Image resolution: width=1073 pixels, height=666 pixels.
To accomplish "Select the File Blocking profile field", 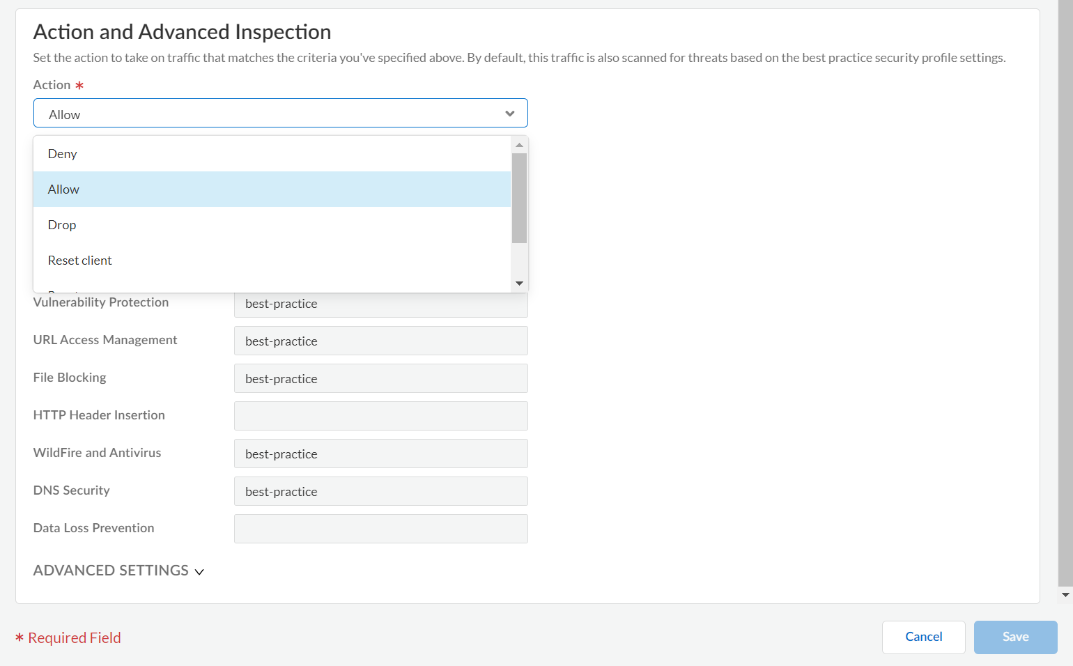I will pos(380,378).
